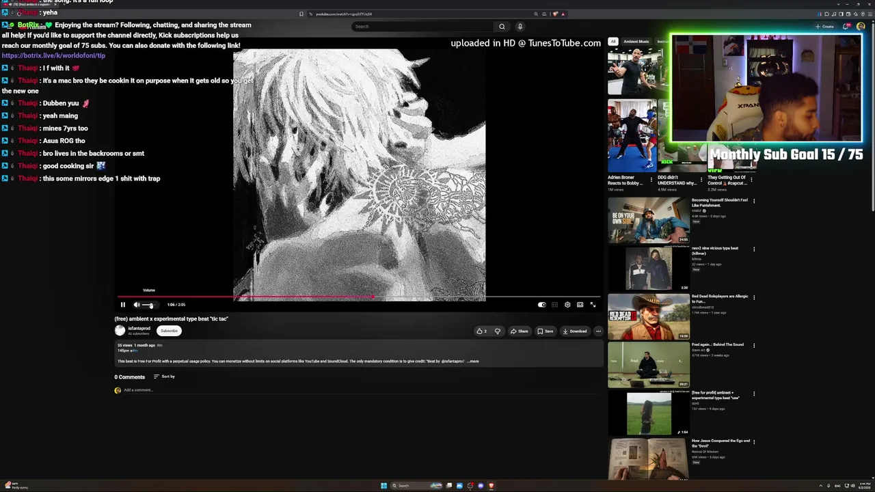This screenshot has height=492, width=875.
Task: Open options for 'raxv2 nine vicious' video
Action: click(x=754, y=249)
